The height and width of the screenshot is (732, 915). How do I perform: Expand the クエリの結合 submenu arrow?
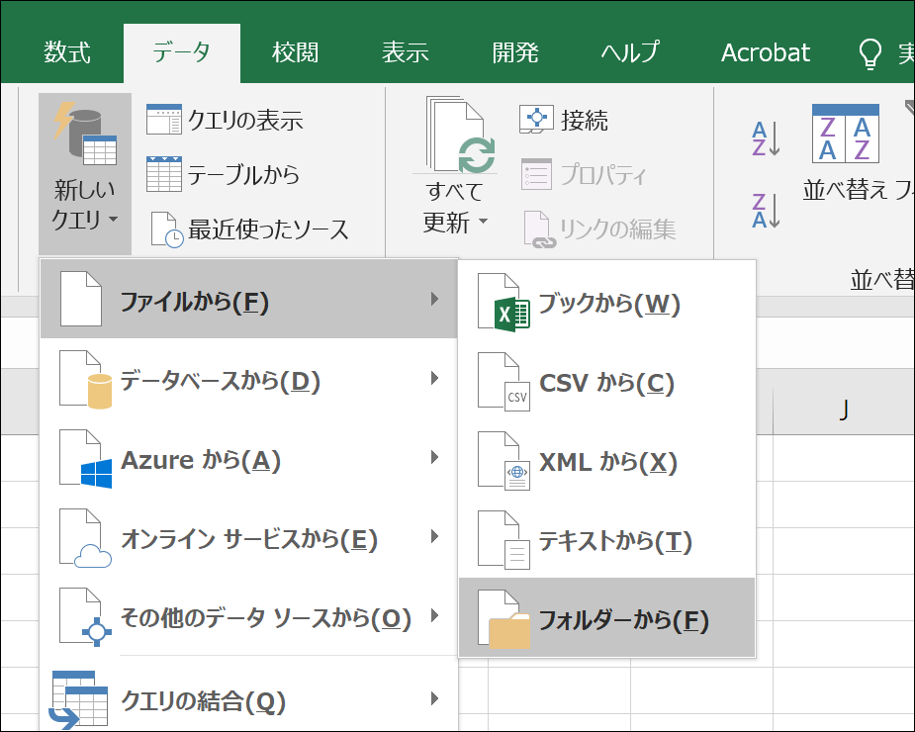[x=434, y=698]
